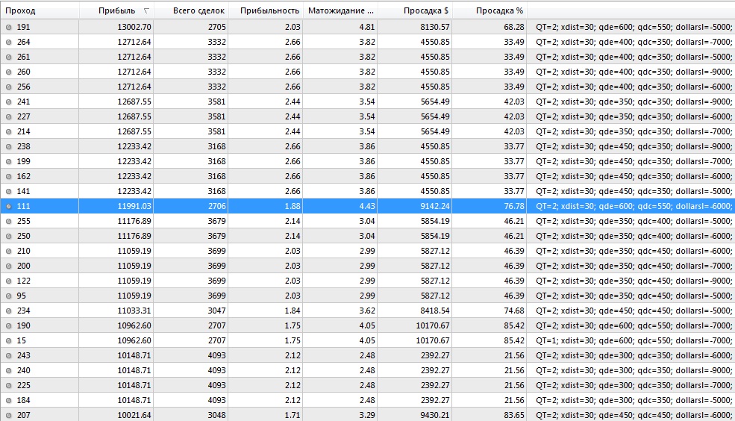Click trade count 2706 in pass 111

click(x=216, y=206)
